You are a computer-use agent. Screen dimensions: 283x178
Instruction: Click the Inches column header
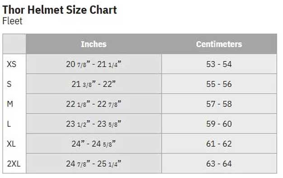[x=94, y=44]
